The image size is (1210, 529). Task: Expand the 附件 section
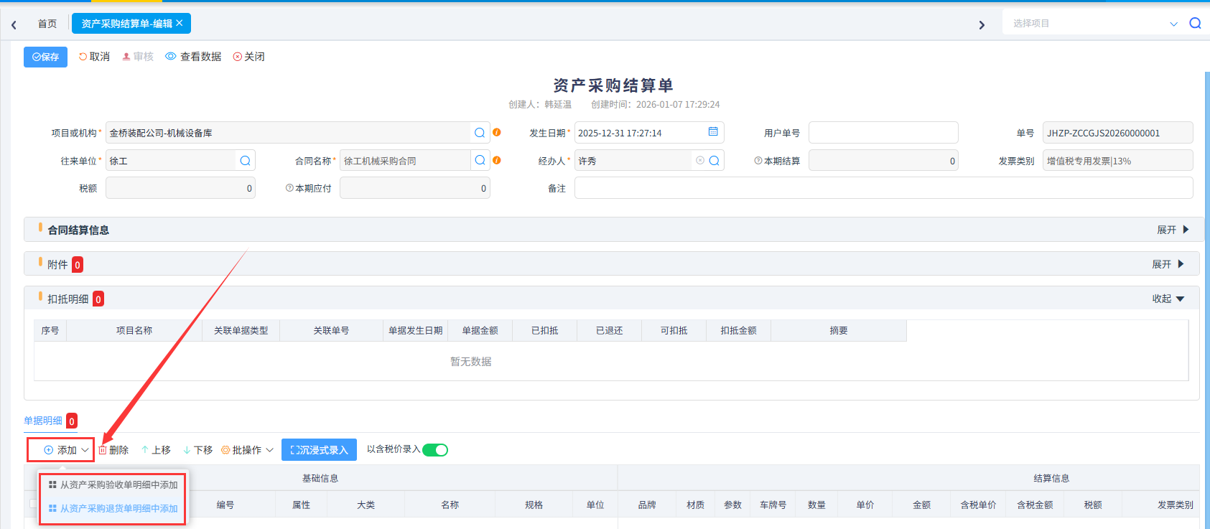tap(1168, 264)
